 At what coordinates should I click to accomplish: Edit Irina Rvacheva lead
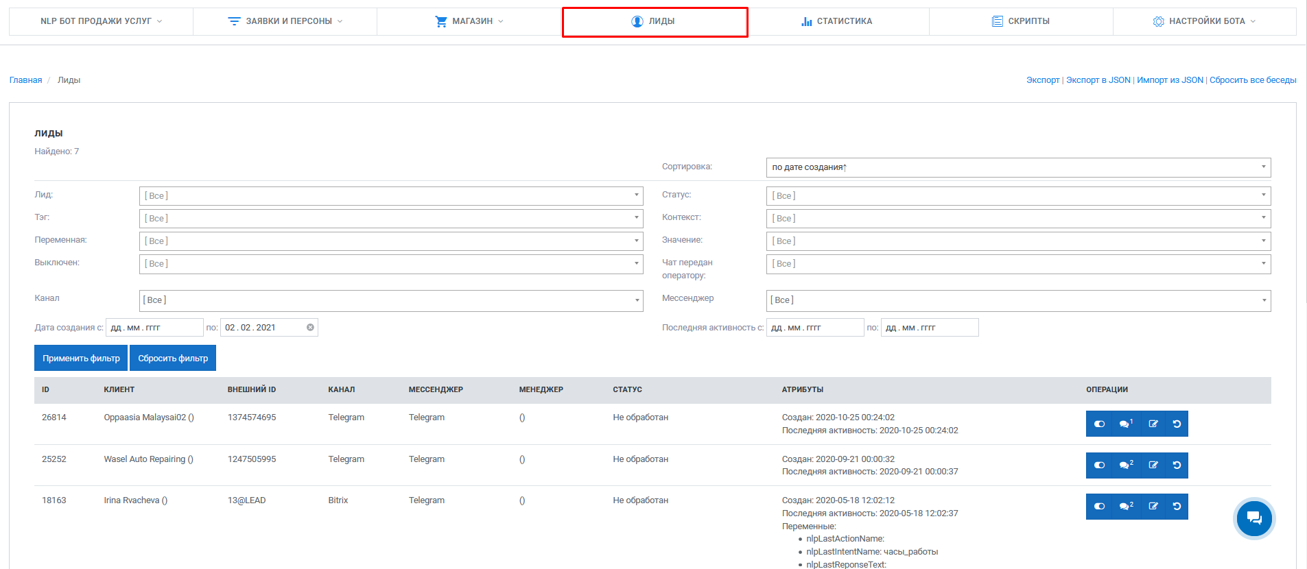pos(1153,506)
